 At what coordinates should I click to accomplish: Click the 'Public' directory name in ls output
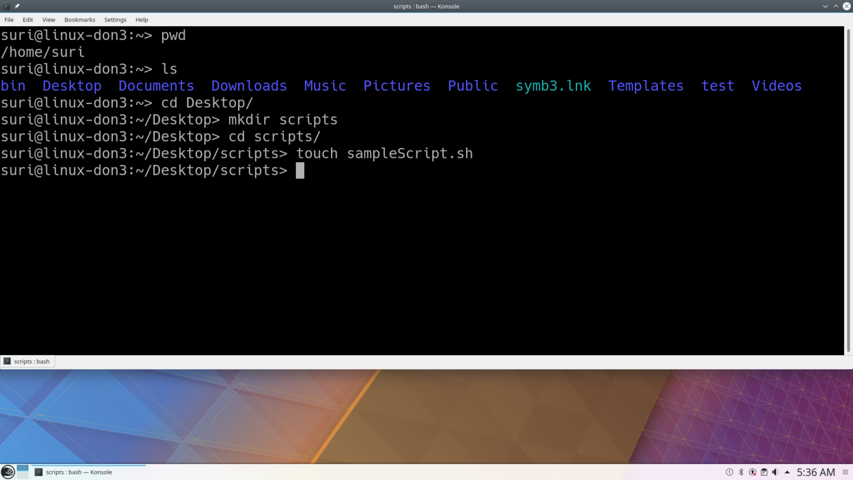(x=473, y=86)
